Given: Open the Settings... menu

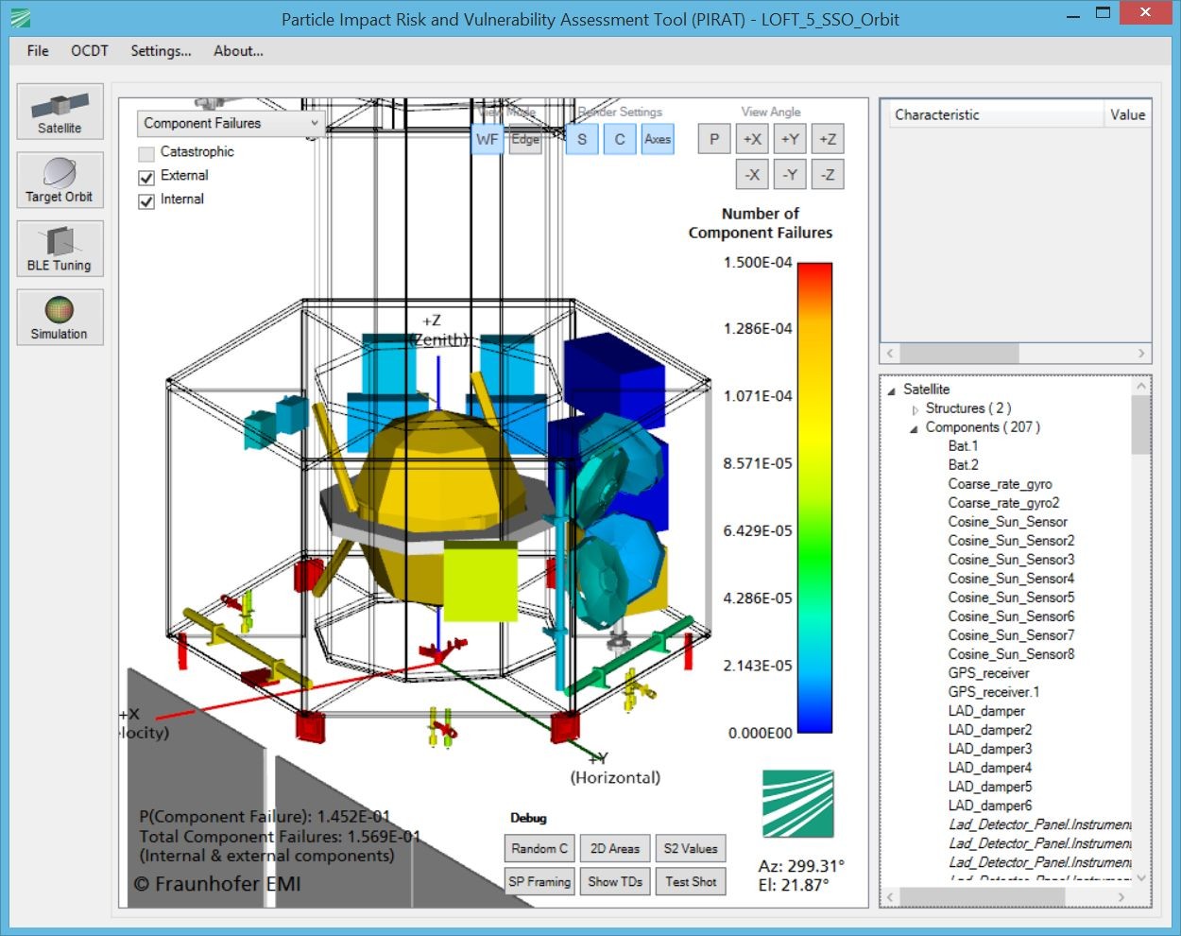Looking at the screenshot, I should point(161,51).
